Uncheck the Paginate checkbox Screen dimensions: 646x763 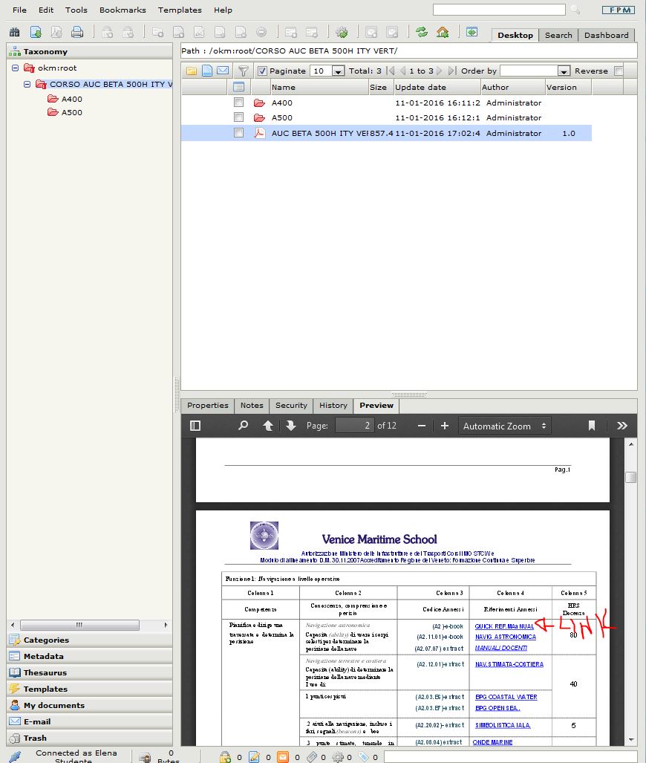pyautogui.click(x=262, y=71)
